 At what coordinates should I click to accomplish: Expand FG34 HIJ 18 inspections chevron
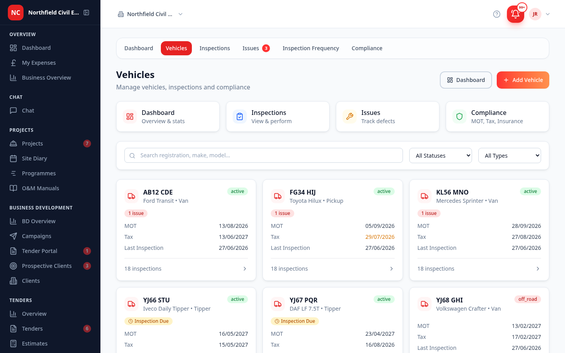pyautogui.click(x=392, y=269)
